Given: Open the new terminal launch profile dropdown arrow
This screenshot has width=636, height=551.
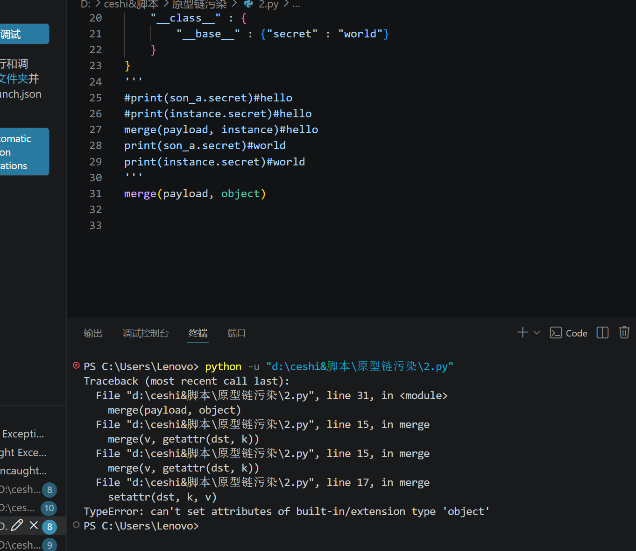Looking at the screenshot, I should (537, 333).
